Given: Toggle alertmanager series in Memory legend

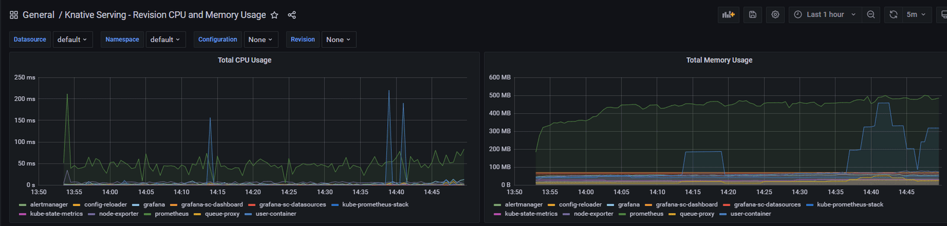Looking at the screenshot, I should click(x=523, y=205).
